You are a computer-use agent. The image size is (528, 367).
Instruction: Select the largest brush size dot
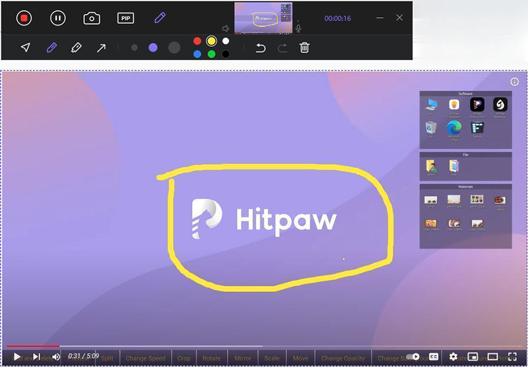(174, 47)
